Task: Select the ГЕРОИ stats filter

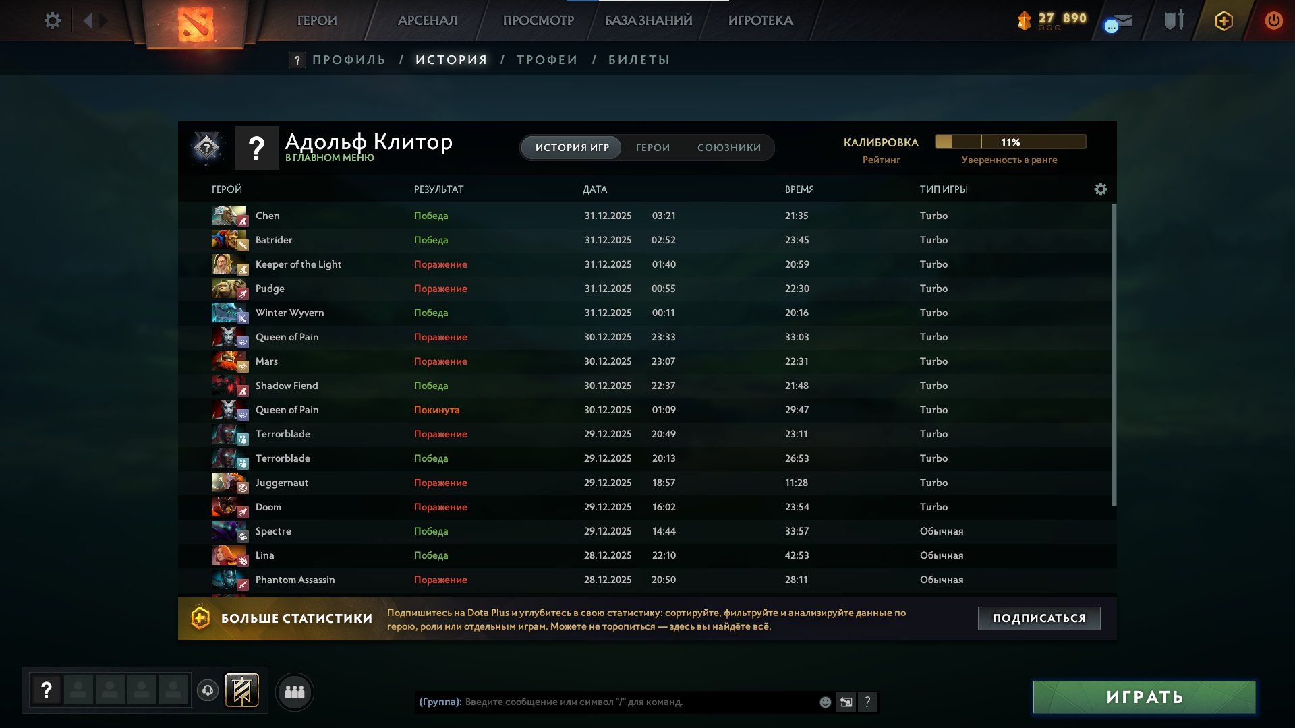Action: coord(652,148)
